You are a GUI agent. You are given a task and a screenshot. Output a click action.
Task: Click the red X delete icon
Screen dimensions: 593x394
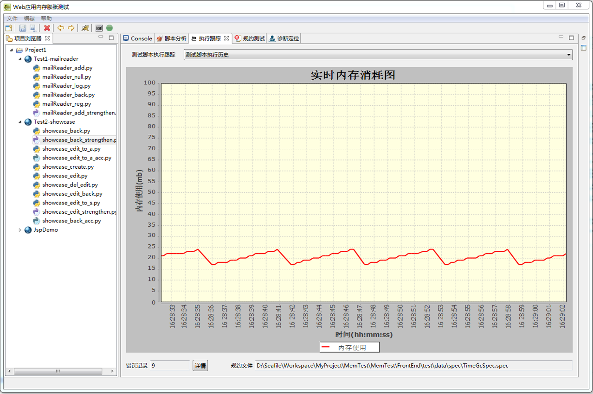coord(47,28)
